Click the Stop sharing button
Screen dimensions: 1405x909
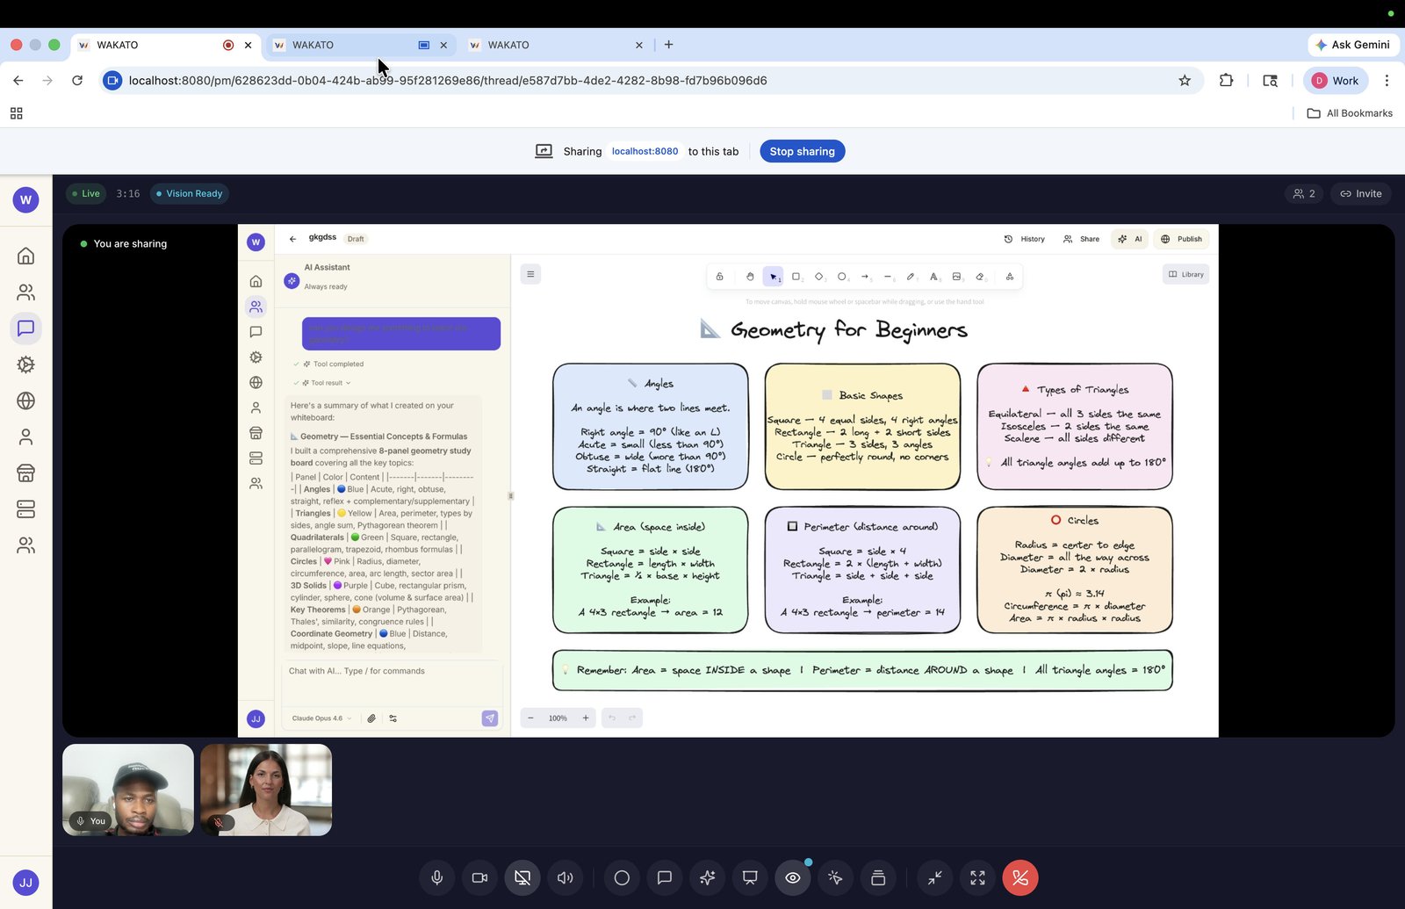803,151
